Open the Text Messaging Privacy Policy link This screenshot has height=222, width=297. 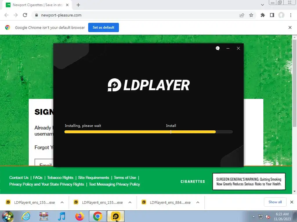tap(114, 184)
